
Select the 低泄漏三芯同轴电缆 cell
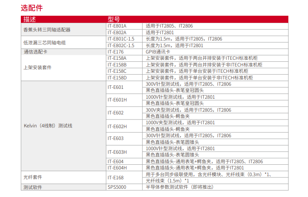(x=64, y=42)
